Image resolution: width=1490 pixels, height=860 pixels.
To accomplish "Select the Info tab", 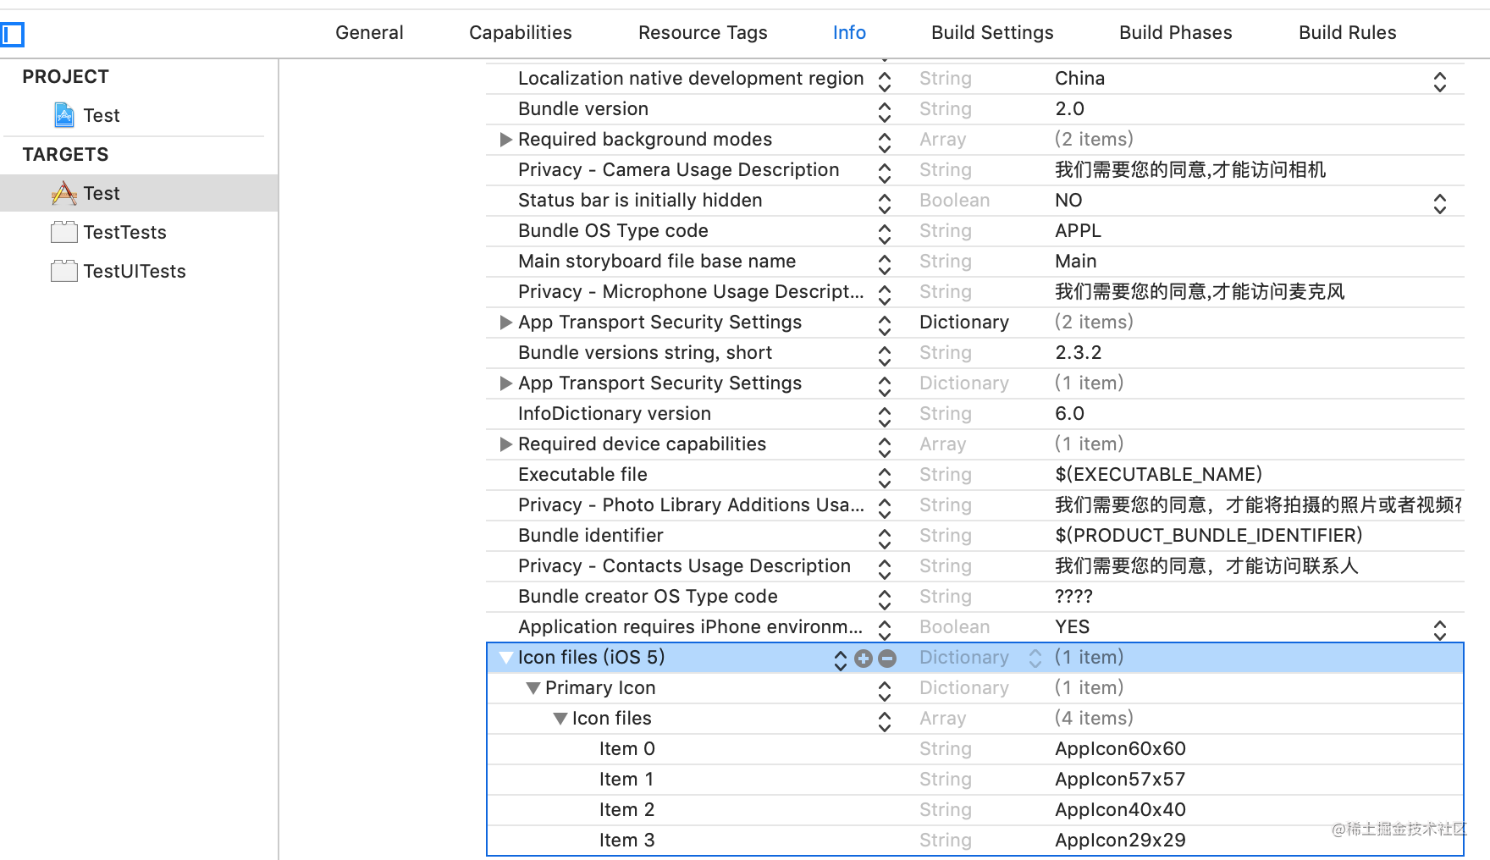I will pos(849,32).
